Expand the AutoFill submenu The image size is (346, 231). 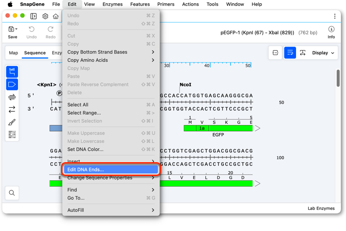(x=111, y=210)
